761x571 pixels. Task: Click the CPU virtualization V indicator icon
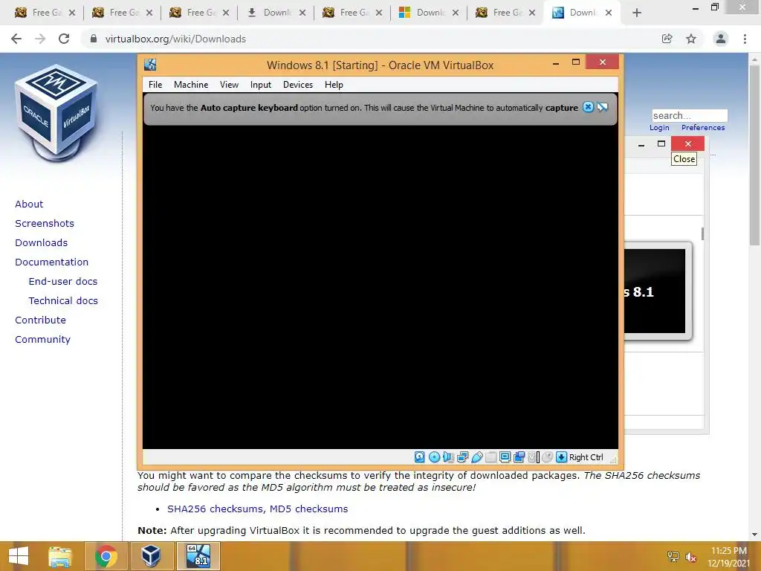pyautogui.click(x=533, y=457)
